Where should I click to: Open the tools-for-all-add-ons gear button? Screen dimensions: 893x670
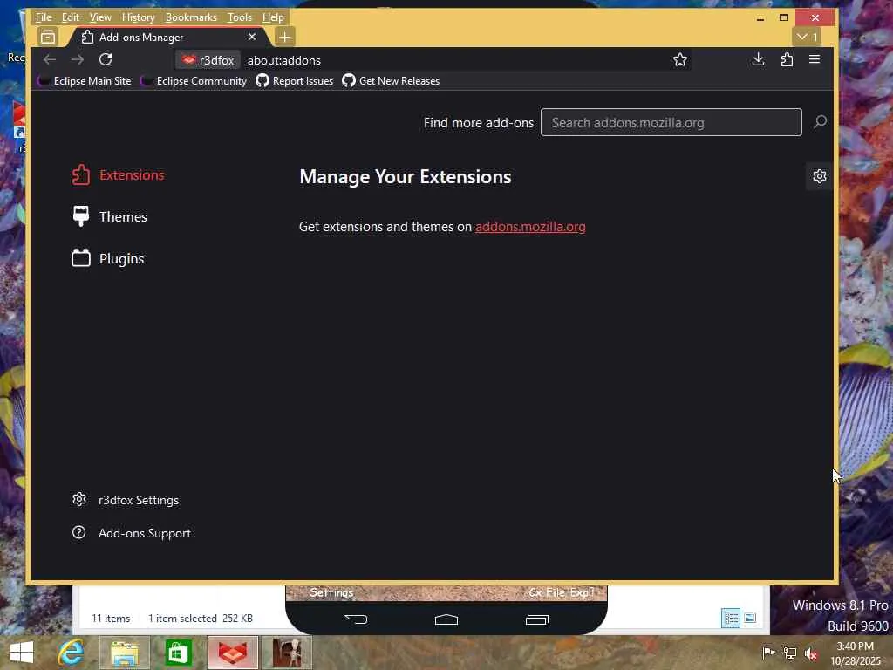(x=820, y=176)
